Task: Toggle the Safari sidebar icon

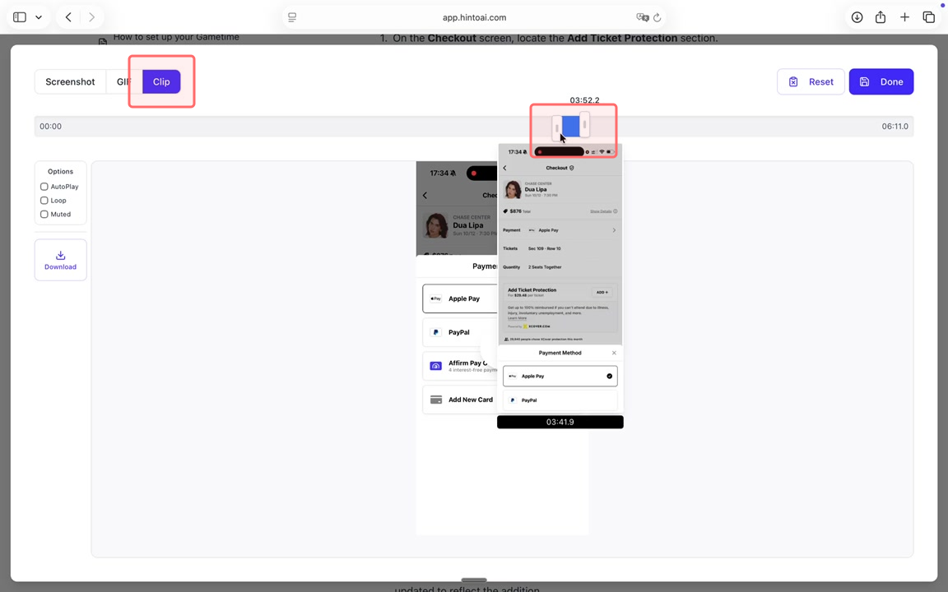Action: [x=20, y=17]
